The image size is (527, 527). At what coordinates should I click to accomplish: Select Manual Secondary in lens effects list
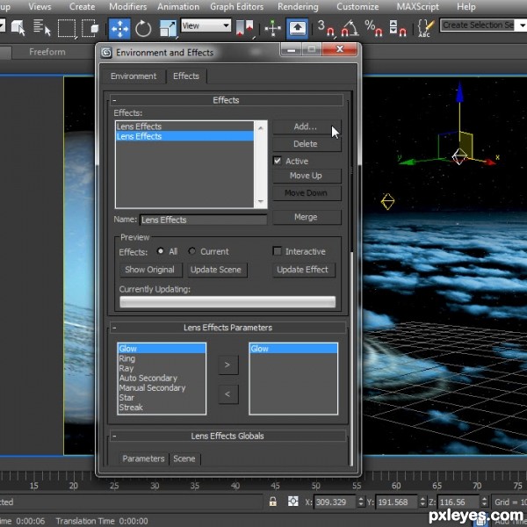point(162,388)
